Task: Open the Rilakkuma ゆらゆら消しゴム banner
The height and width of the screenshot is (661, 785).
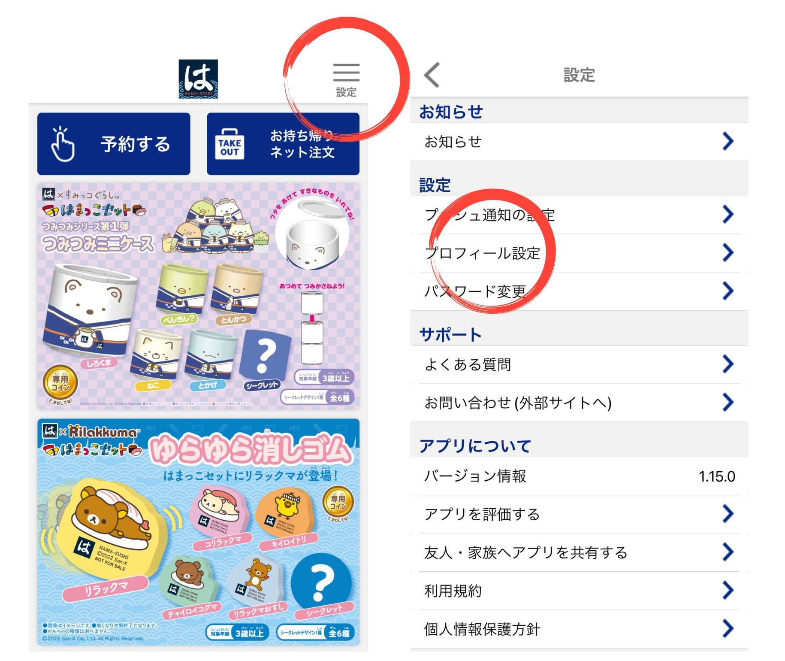Action: 198,532
